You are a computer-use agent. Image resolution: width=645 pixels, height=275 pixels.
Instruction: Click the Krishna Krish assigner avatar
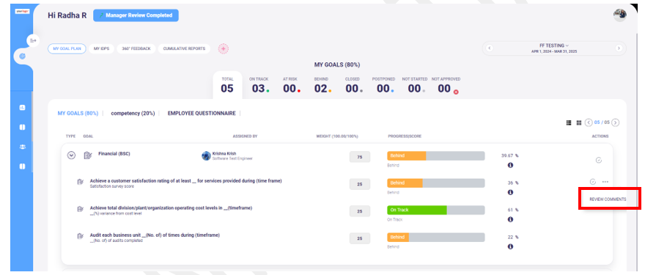[206, 155]
